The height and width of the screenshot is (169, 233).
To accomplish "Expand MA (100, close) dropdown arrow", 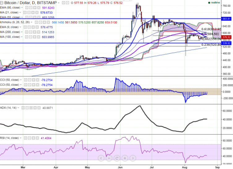I will 22,37.
